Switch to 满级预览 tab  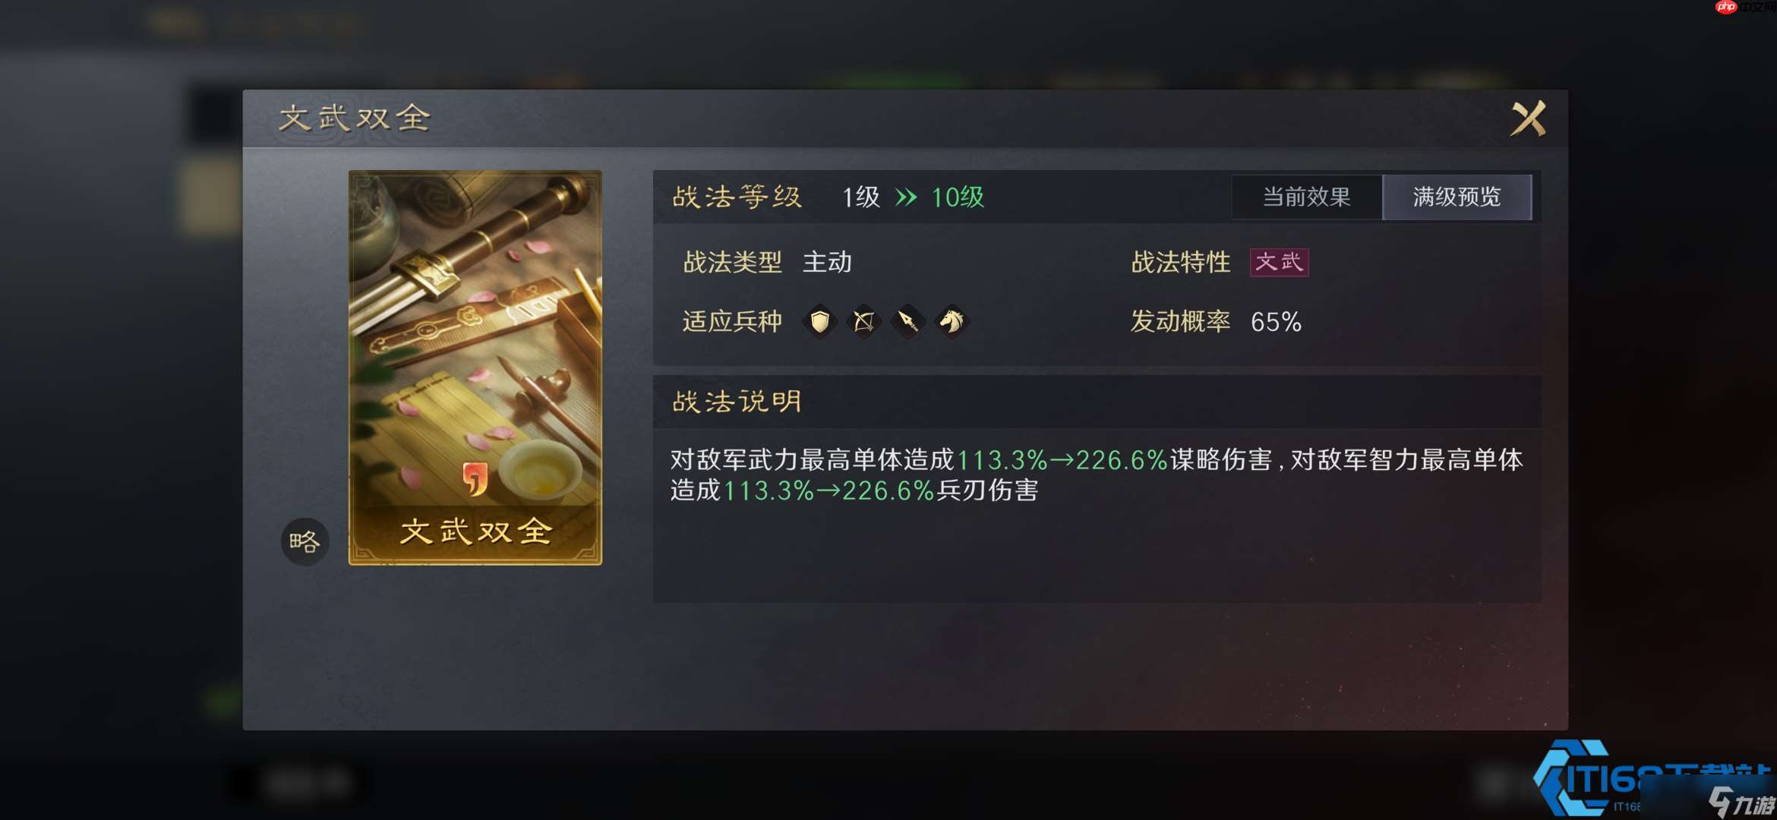(1457, 197)
